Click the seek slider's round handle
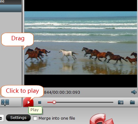The height and width of the screenshot is (124, 138). coord(54,102)
